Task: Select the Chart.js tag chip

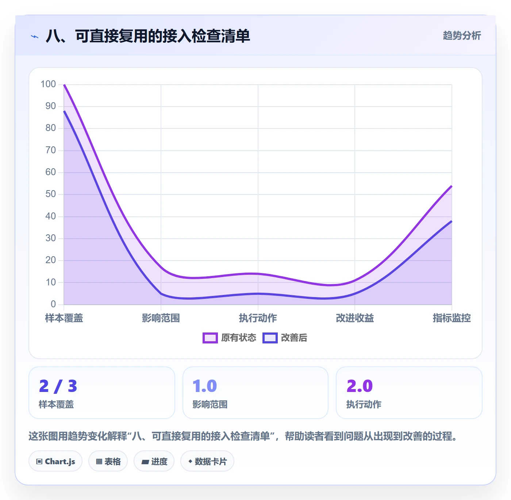Action: pos(55,461)
